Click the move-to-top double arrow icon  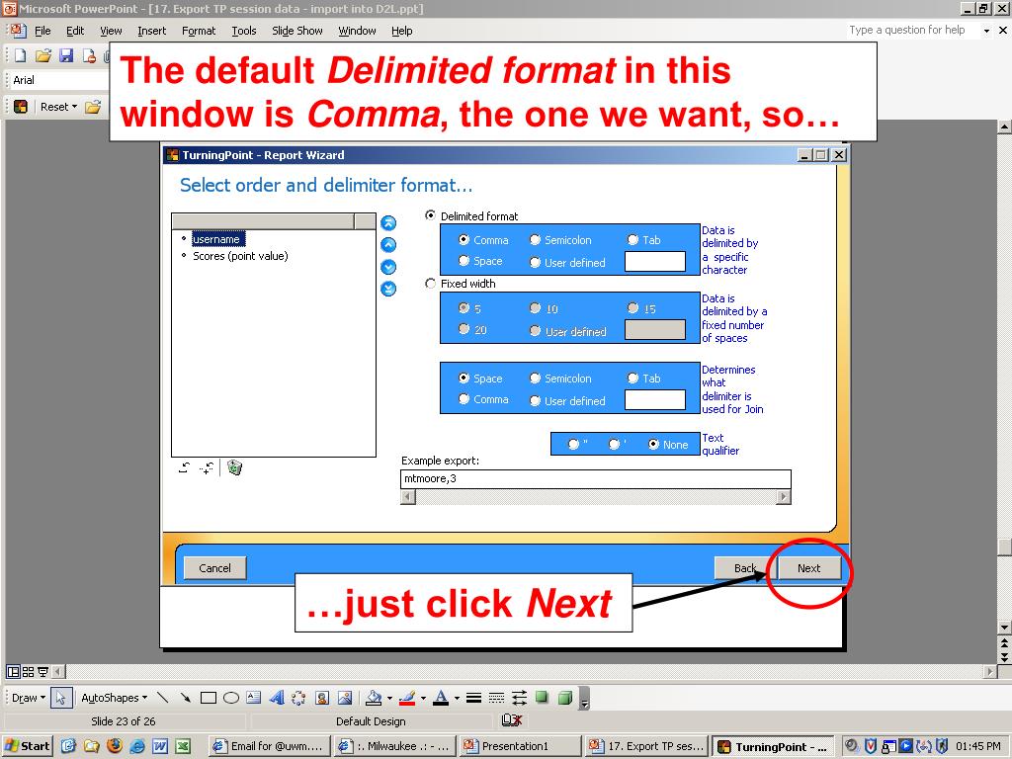tap(388, 223)
